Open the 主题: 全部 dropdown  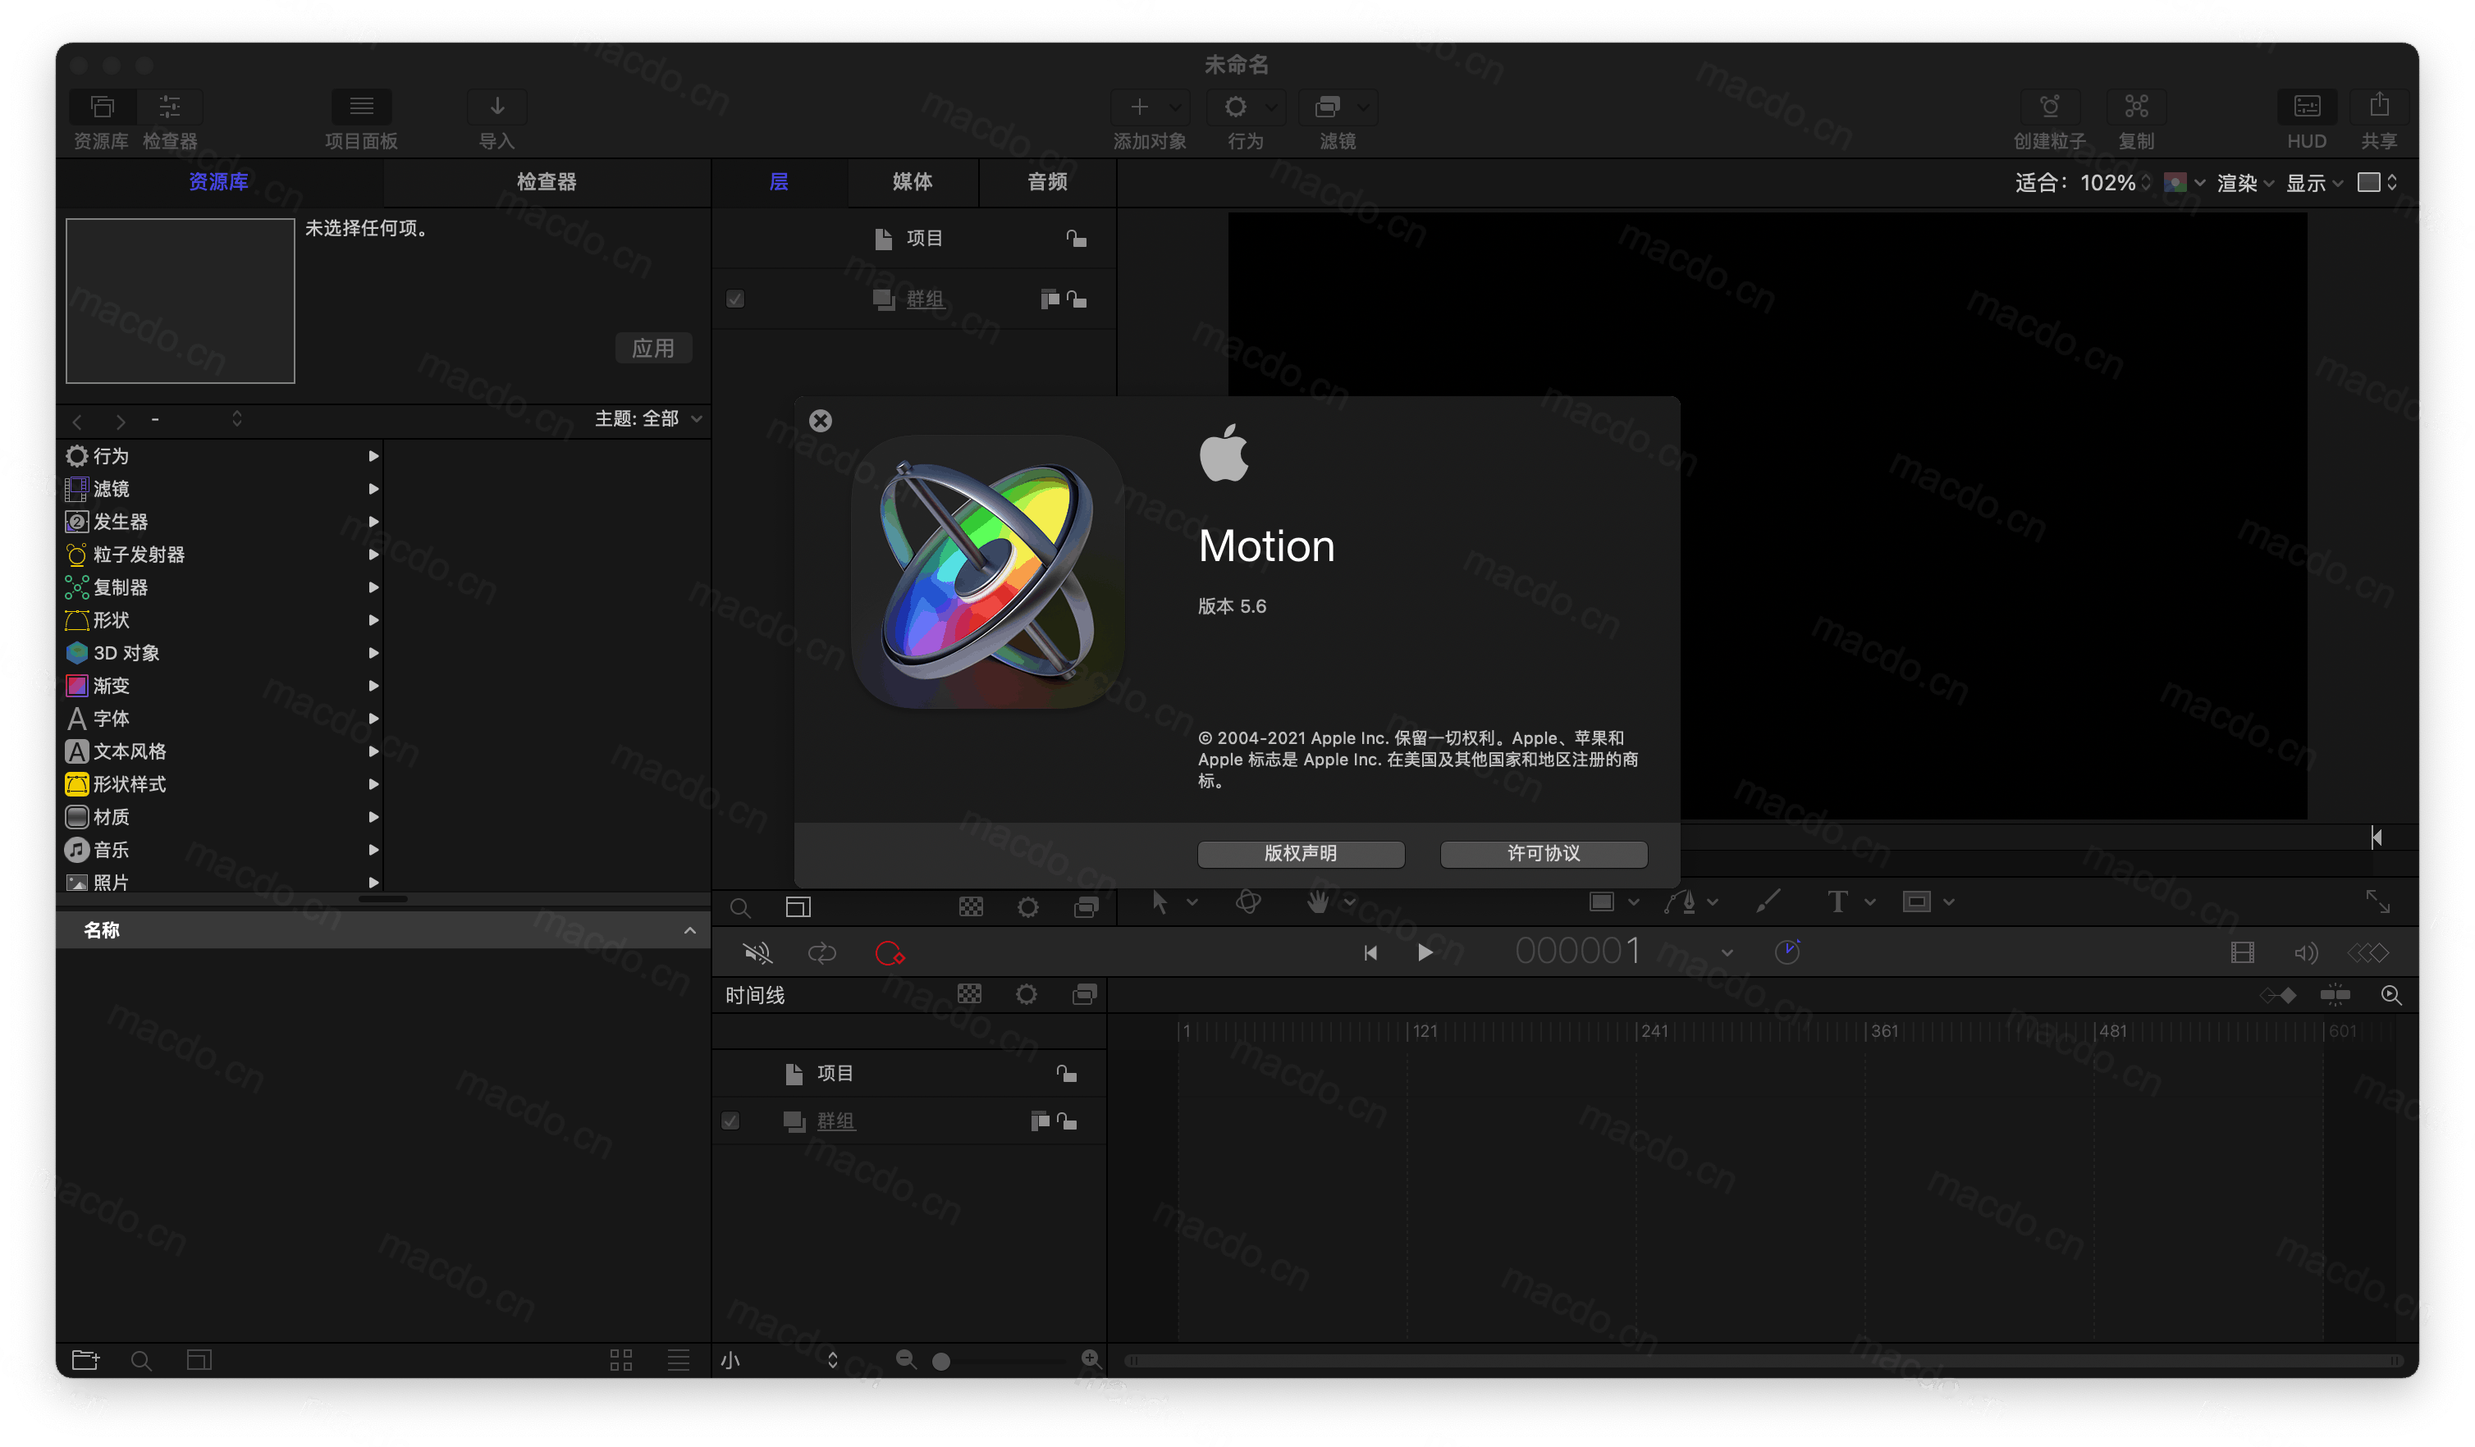coord(645,418)
